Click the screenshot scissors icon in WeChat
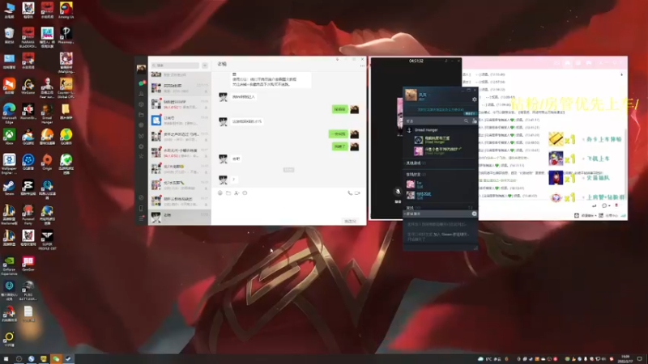This screenshot has height=364, width=648. (237, 193)
